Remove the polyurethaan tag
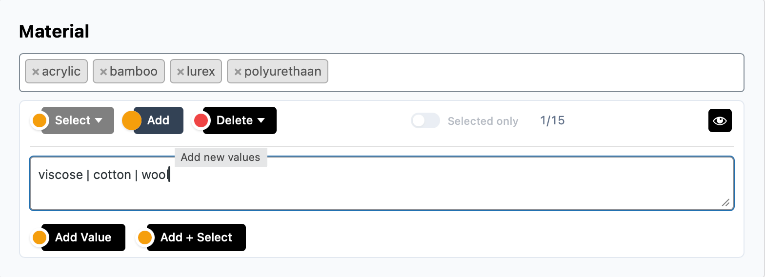765x277 pixels. click(238, 72)
